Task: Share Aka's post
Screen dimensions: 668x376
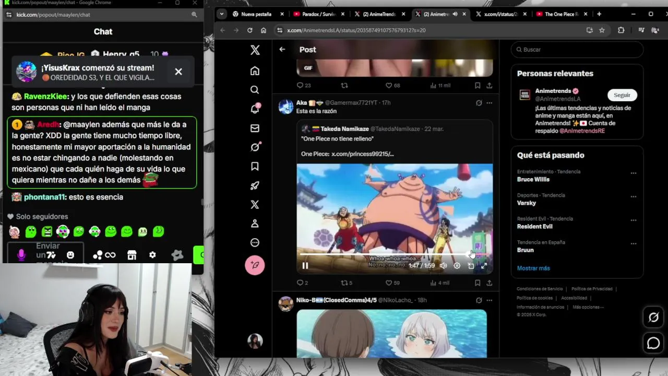Action: tap(489, 283)
